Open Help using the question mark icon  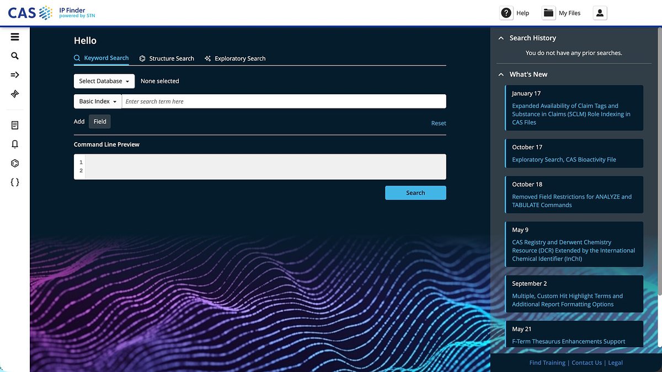tap(506, 13)
